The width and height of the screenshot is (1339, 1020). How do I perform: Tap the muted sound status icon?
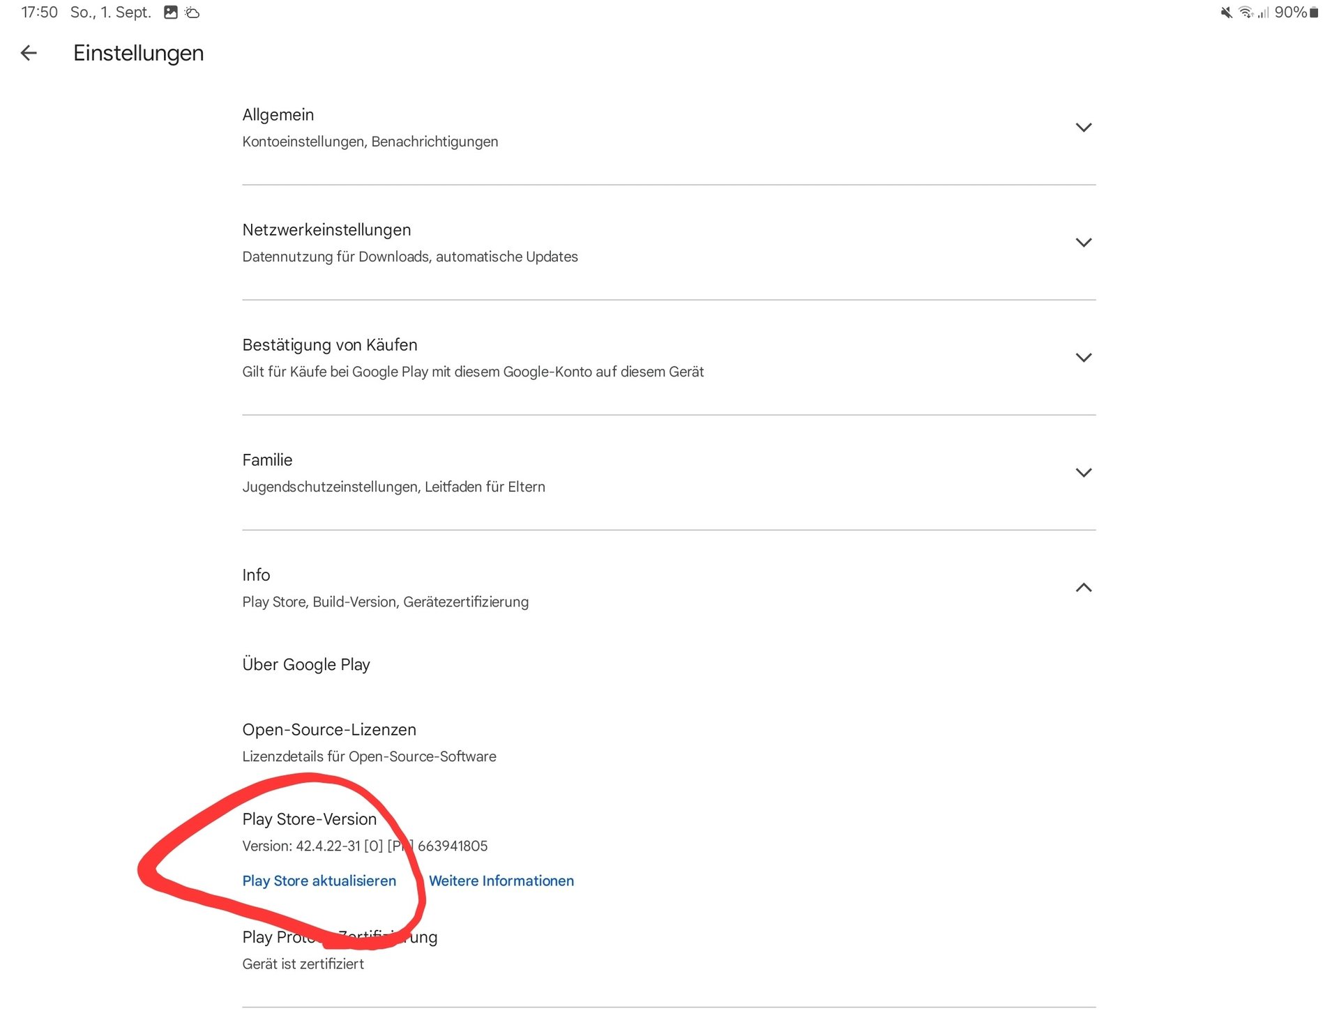point(1226,13)
